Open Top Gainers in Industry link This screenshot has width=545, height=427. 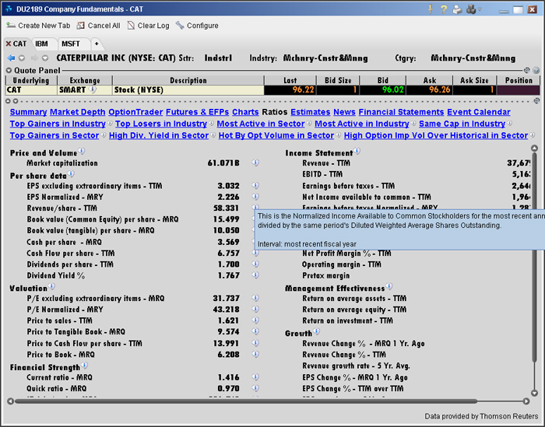tap(58, 124)
